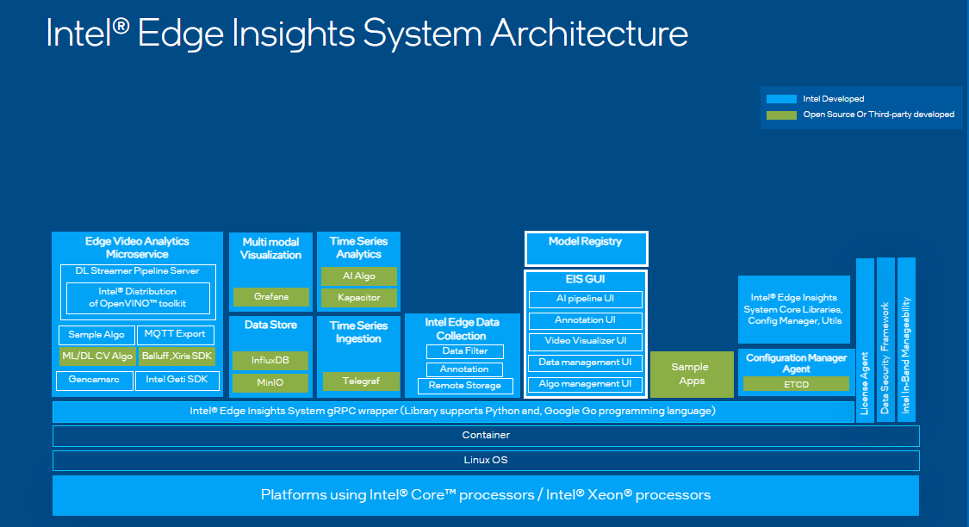Select the Gencamsrc block

[x=94, y=380]
